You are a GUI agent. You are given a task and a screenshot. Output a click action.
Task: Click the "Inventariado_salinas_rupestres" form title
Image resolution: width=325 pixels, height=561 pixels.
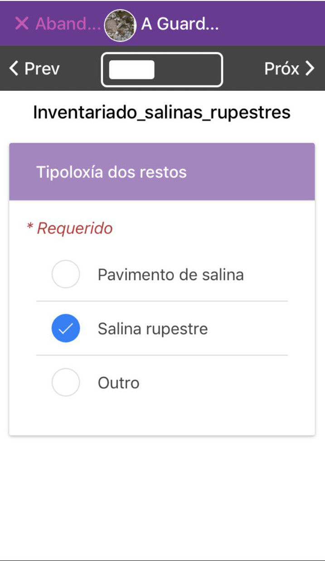[162, 112]
